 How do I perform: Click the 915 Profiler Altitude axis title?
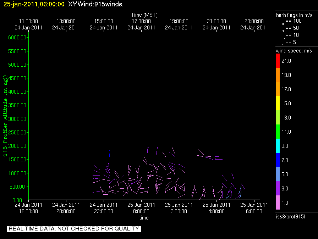[5, 116]
